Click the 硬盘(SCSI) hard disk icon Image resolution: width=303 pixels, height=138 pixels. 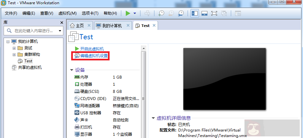(77, 91)
